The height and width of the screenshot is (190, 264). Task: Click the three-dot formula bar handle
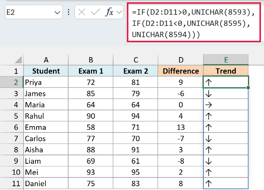(69, 12)
